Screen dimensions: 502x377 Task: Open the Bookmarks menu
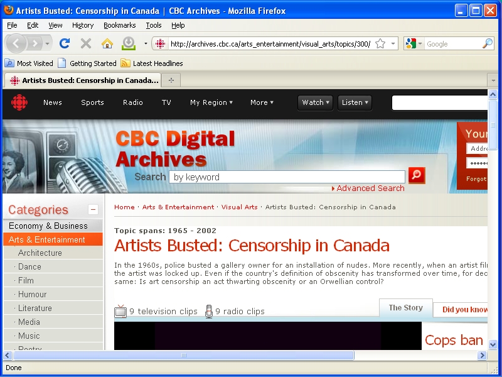[119, 25]
